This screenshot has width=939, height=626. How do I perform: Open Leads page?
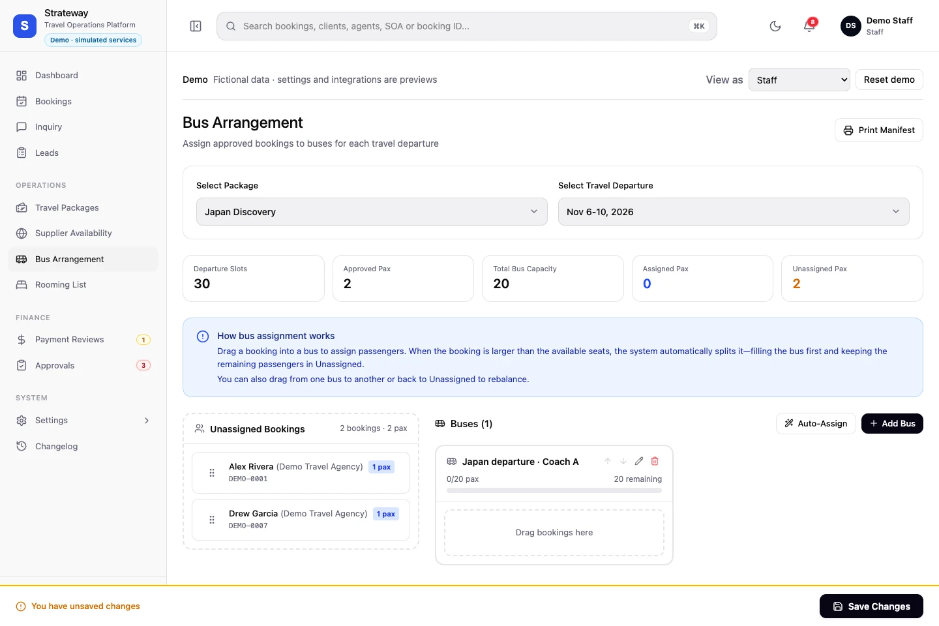pyautogui.click(x=83, y=153)
